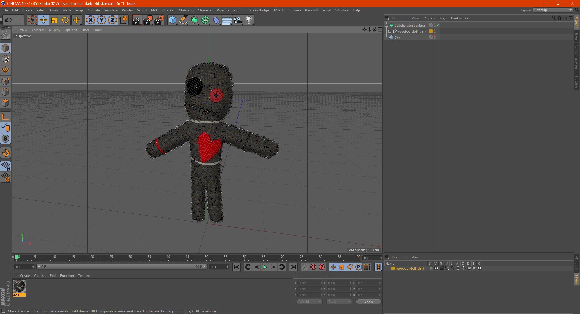The image size is (580, 314).
Task: Toggle autokeying button
Action: (x=313, y=267)
